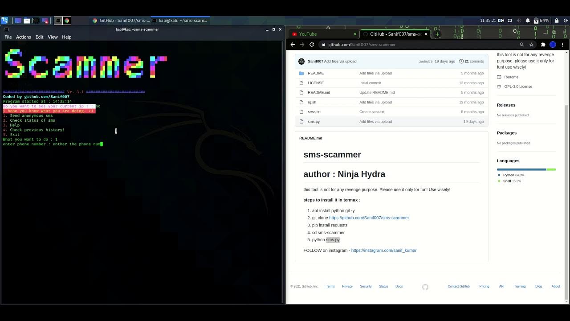Bookmark this page with star icon
The width and height of the screenshot is (570, 321).
531,45
